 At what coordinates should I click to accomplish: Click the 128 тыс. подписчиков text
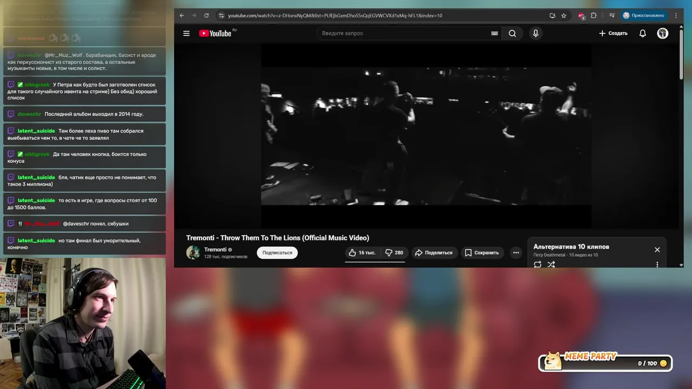(x=225, y=257)
